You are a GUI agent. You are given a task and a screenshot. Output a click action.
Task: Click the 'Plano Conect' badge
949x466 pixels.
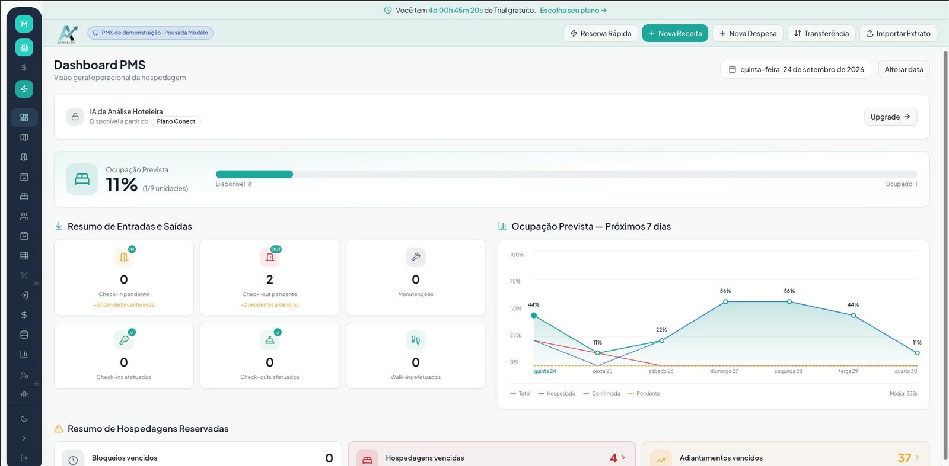(176, 121)
